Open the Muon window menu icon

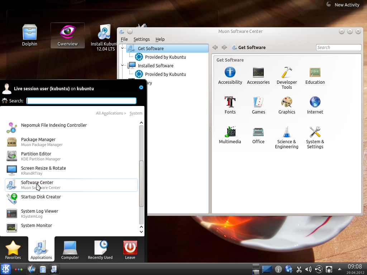coord(121,32)
